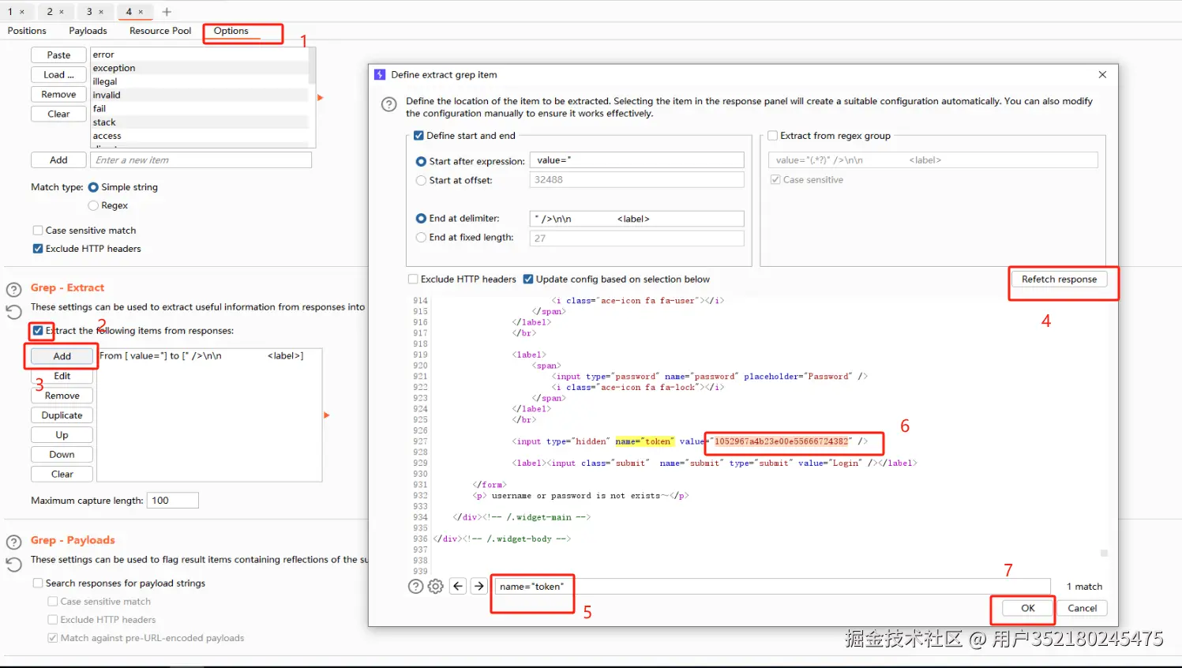Select the Options tab
Image resolution: width=1182 pixels, height=668 pixels.
(231, 31)
